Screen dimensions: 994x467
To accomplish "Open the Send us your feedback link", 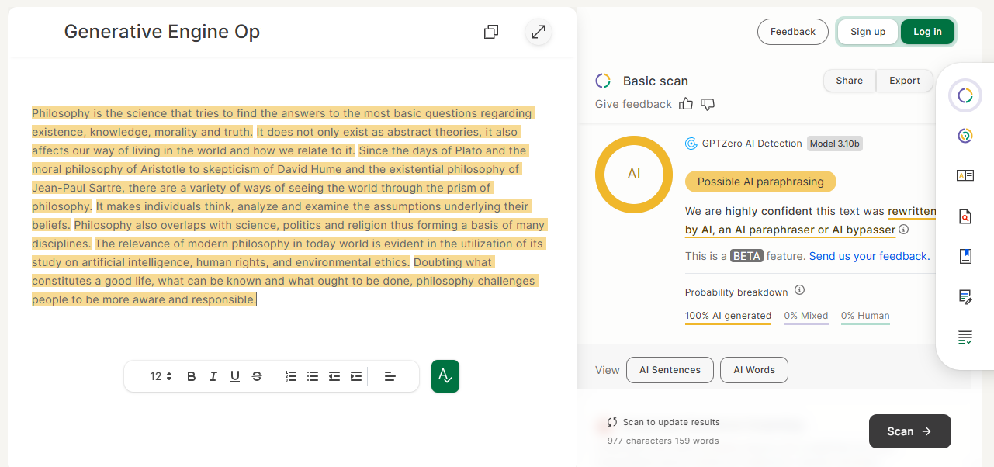I will (x=869, y=256).
